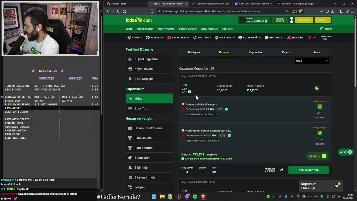Viewport: 357px width, 201px height.
Task: Open the Sırala sort dropdown
Action: (x=312, y=61)
